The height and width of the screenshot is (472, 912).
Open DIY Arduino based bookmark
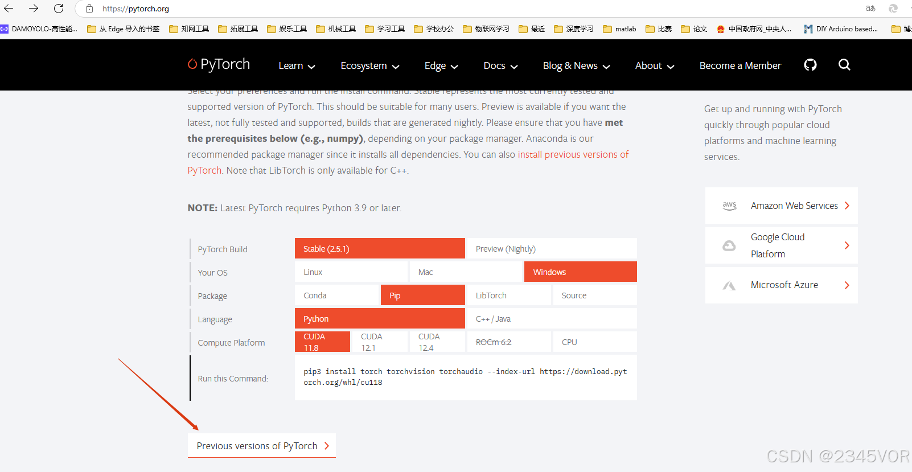coord(841,28)
